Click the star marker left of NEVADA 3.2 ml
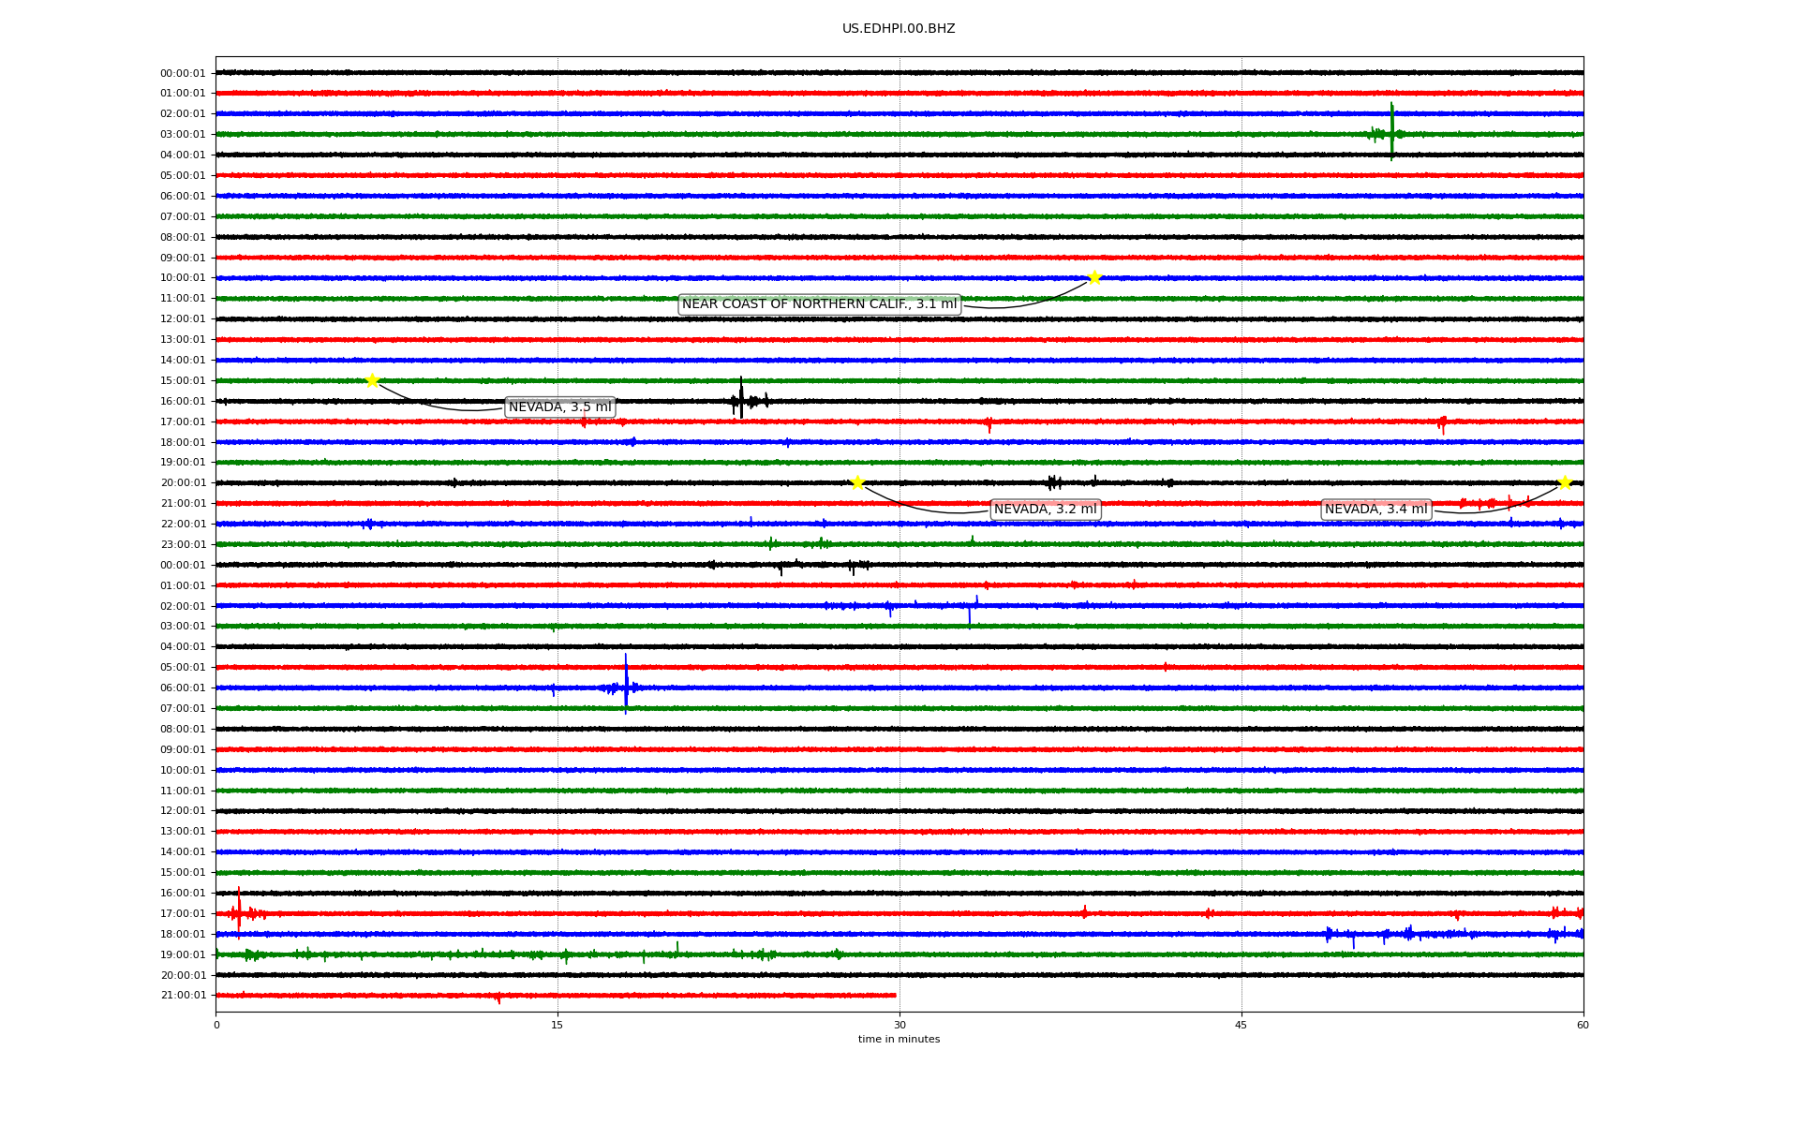Image resolution: width=1799 pixels, height=1124 pixels. [856, 482]
